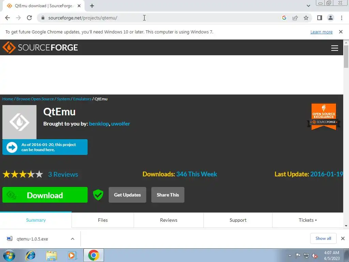Close the QtEmu download tab
This screenshot has width=349, height=262.
79,6
